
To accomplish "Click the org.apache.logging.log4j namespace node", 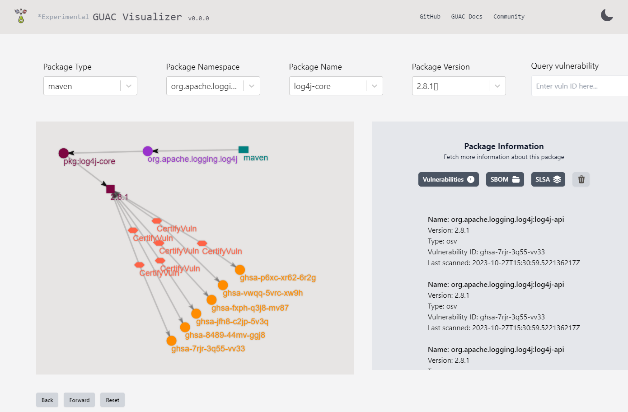I will (x=148, y=151).
